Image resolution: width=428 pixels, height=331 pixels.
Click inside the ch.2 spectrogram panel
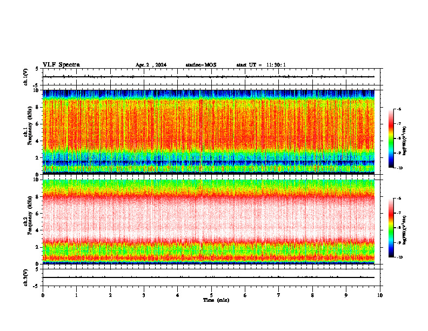tap(209, 222)
